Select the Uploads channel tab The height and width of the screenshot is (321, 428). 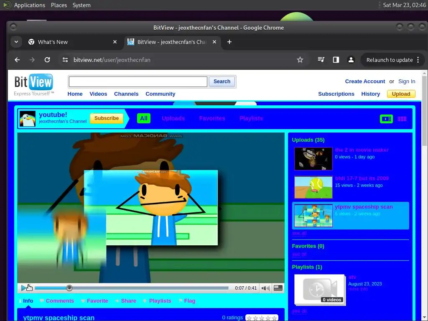173,118
